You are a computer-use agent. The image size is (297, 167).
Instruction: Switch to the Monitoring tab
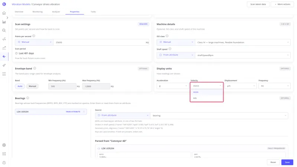click(x=37, y=12)
